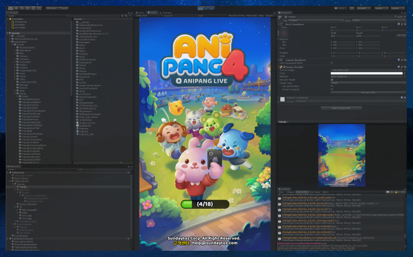Select the Scale tool in the toolbar
The height and width of the screenshot is (257, 413).
tap(27, 8)
